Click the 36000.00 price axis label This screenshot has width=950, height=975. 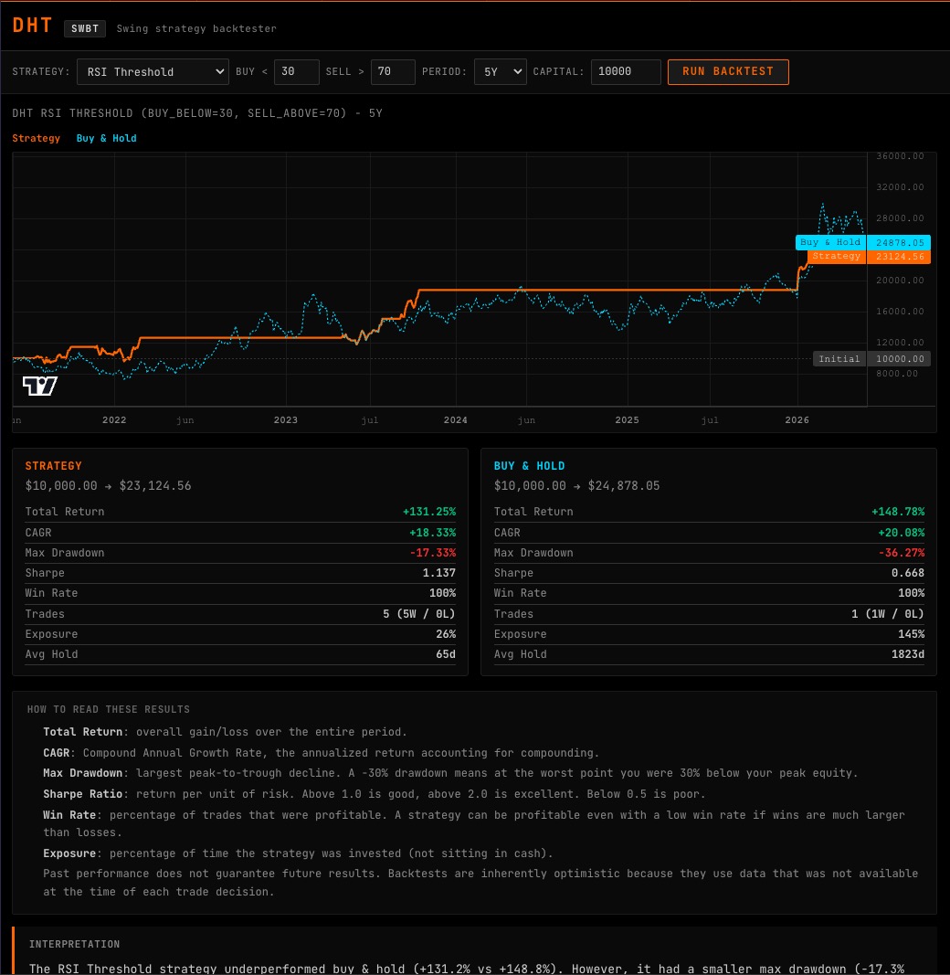click(x=901, y=156)
